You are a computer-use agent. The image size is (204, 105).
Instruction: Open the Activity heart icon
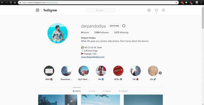[x=156, y=10]
